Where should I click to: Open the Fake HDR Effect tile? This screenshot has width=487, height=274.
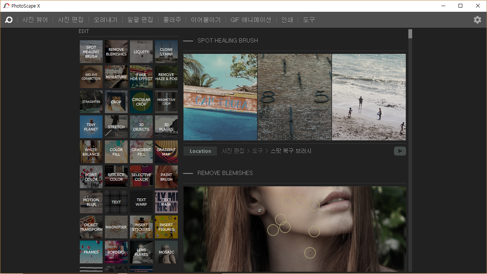141,77
